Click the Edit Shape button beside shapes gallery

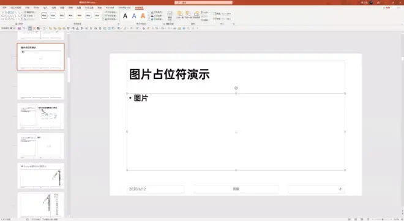29,12
